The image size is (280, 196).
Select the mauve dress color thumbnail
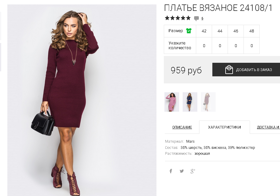[208, 102]
